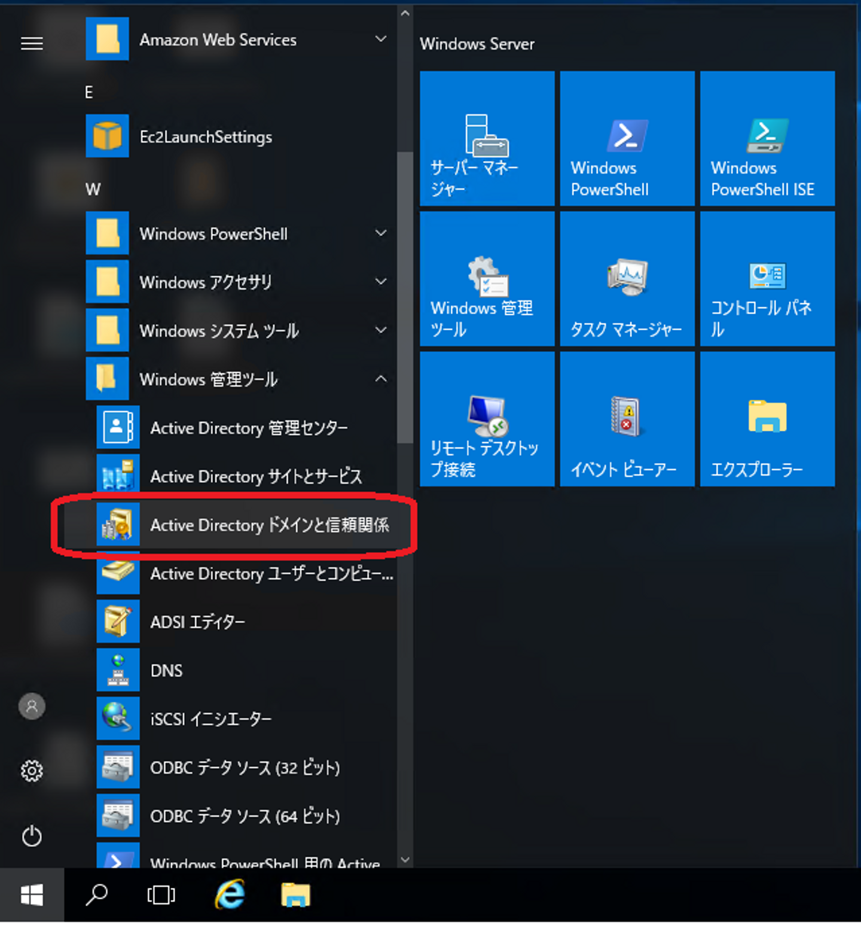Open taskbar Search magnifier
861x925 pixels.
pos(96,895)
